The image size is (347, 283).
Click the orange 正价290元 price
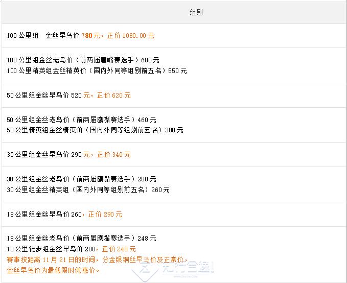tap(105, 215)
